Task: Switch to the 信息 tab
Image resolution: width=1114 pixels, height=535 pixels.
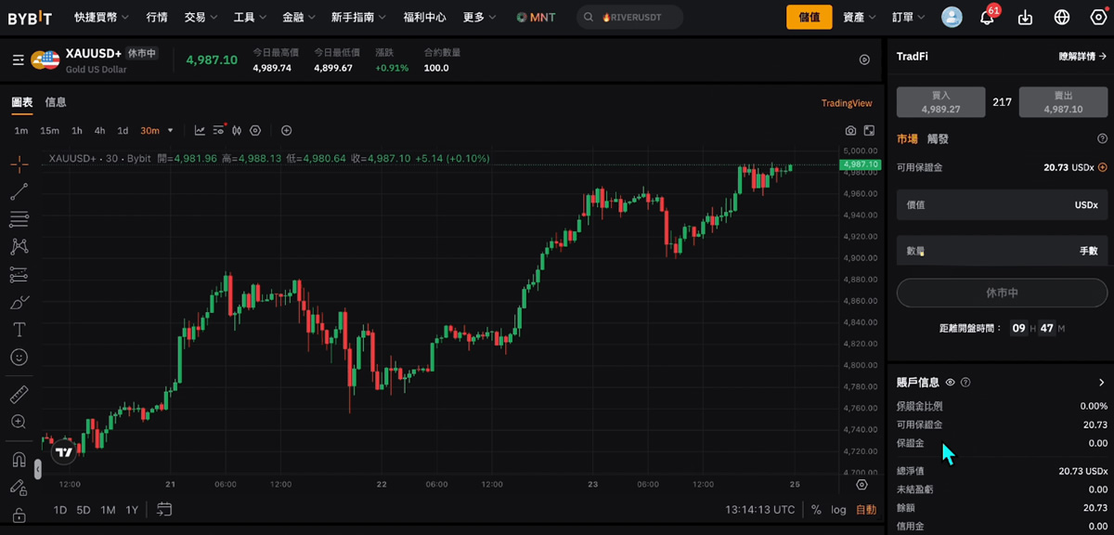Action: [56, 102]
